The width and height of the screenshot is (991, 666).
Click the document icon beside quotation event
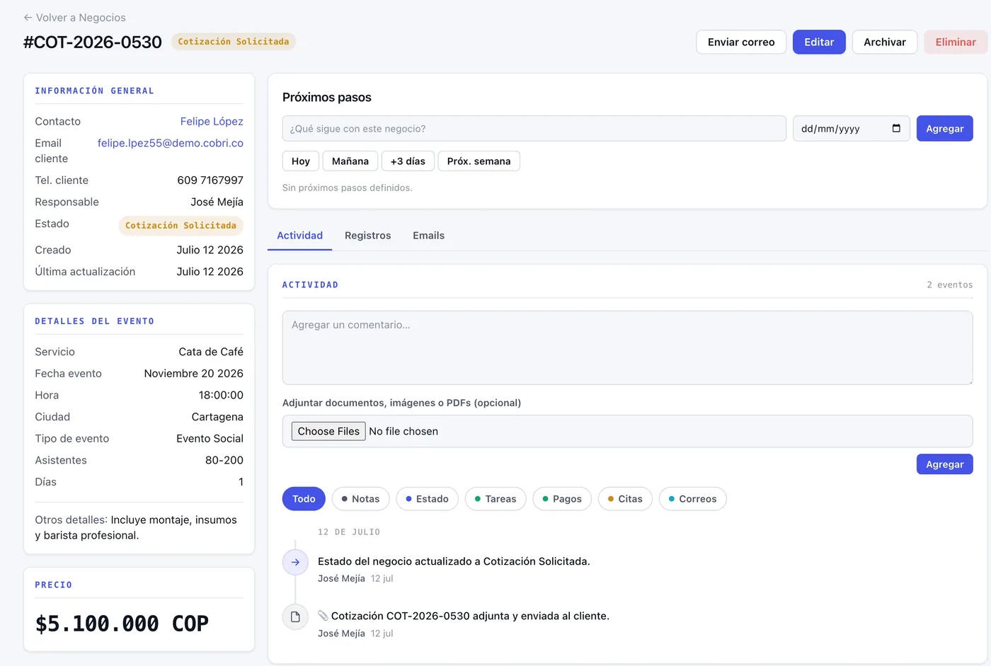coord(295,617)
